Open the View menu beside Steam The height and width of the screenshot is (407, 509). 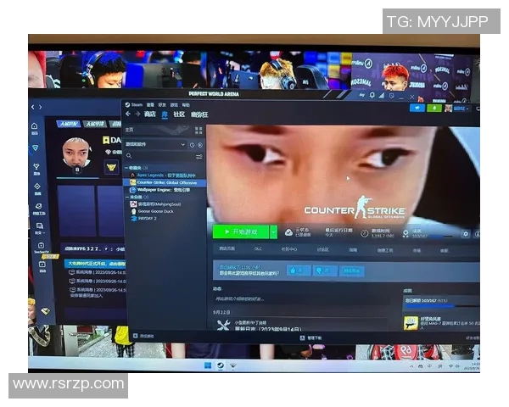point(150,105)
